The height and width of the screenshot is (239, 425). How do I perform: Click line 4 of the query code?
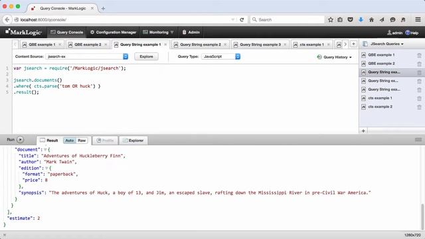point(57,86)
